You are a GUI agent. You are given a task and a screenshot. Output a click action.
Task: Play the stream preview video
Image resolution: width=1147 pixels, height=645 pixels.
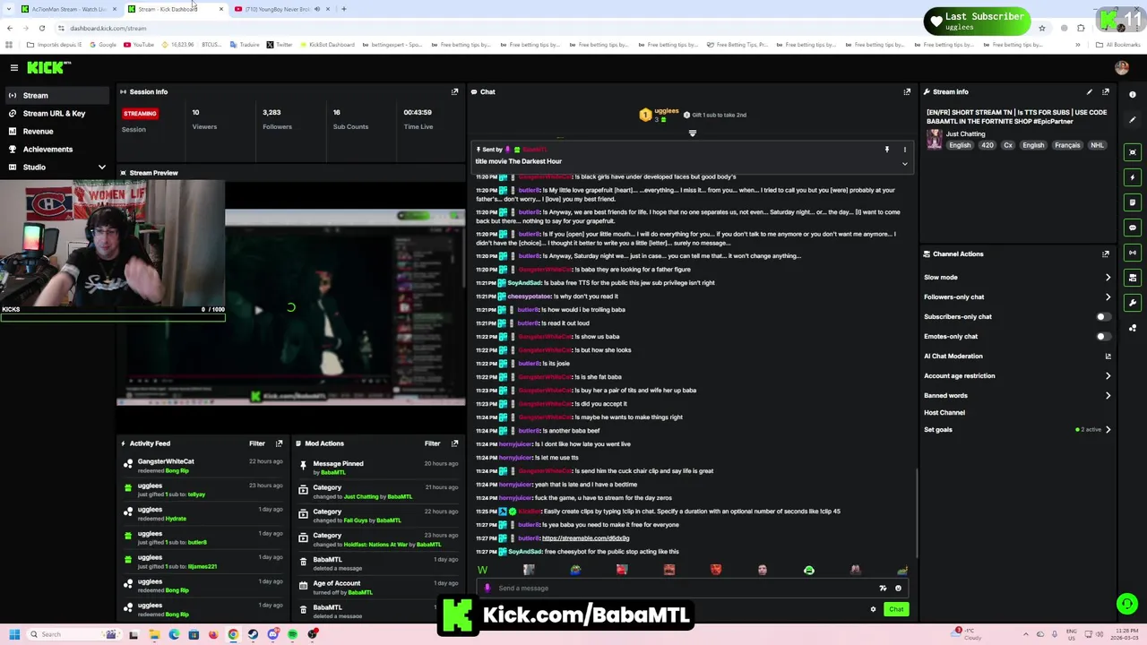(258, 310)
